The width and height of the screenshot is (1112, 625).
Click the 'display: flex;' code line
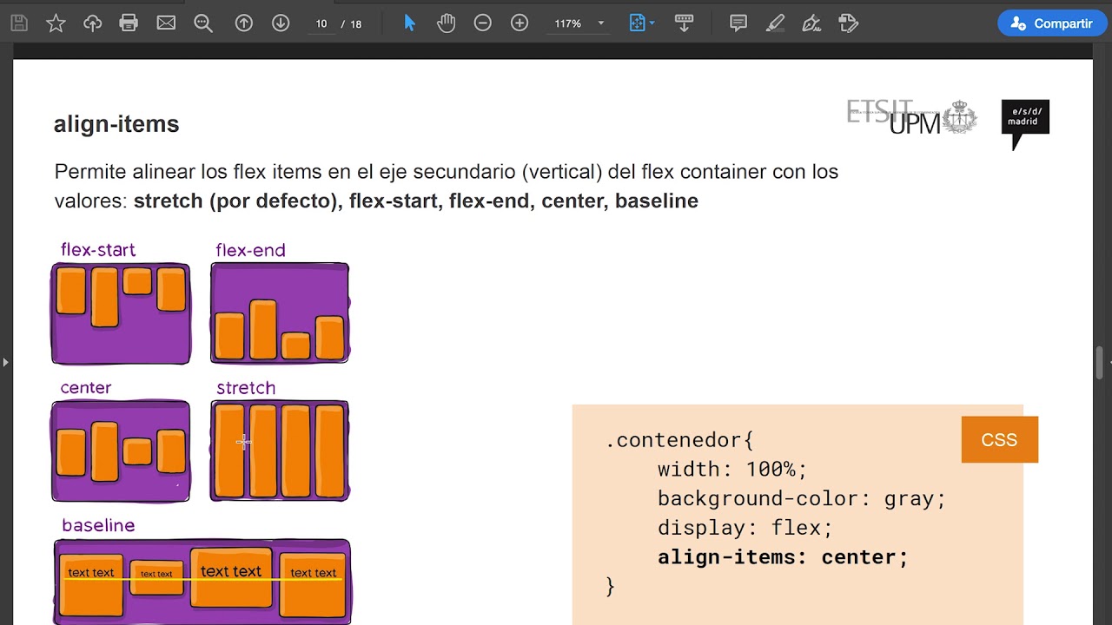(745, 528)
